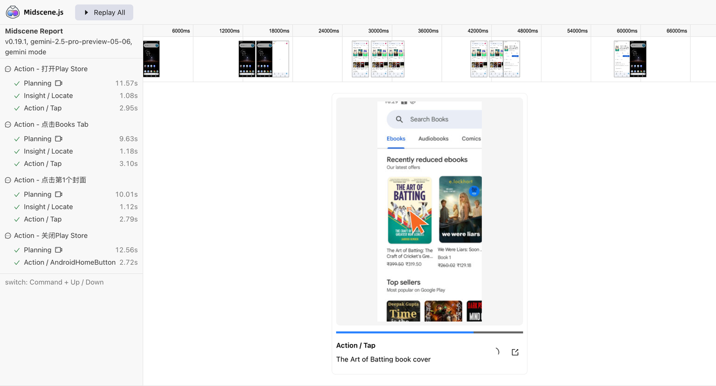Click the hint text switch: Command + Up / Down

point(54,282)
